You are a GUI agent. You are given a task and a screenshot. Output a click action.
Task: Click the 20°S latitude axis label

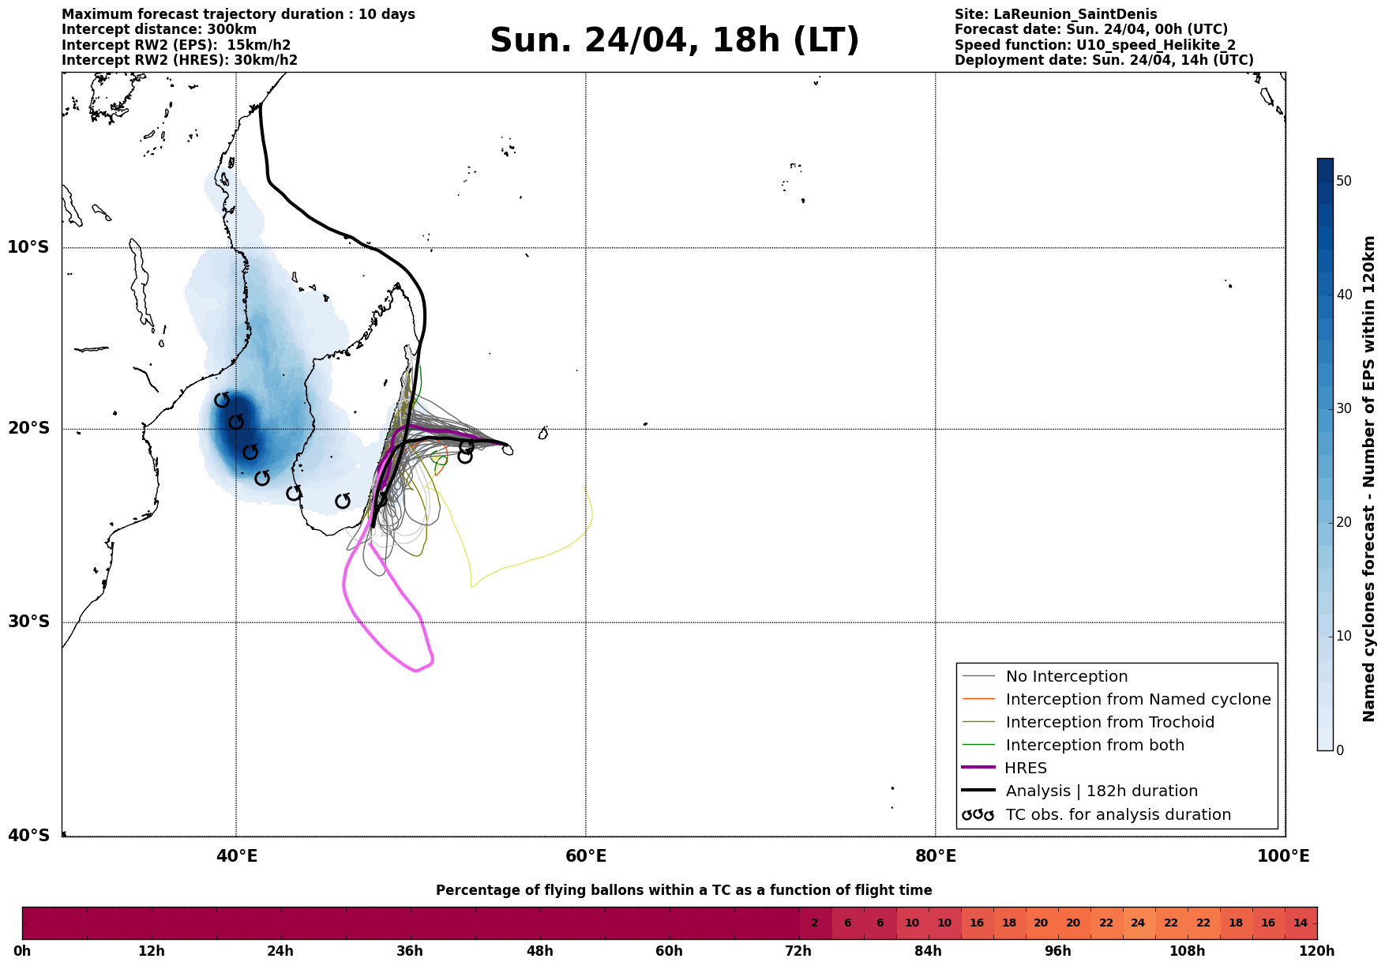pos(28,428)
